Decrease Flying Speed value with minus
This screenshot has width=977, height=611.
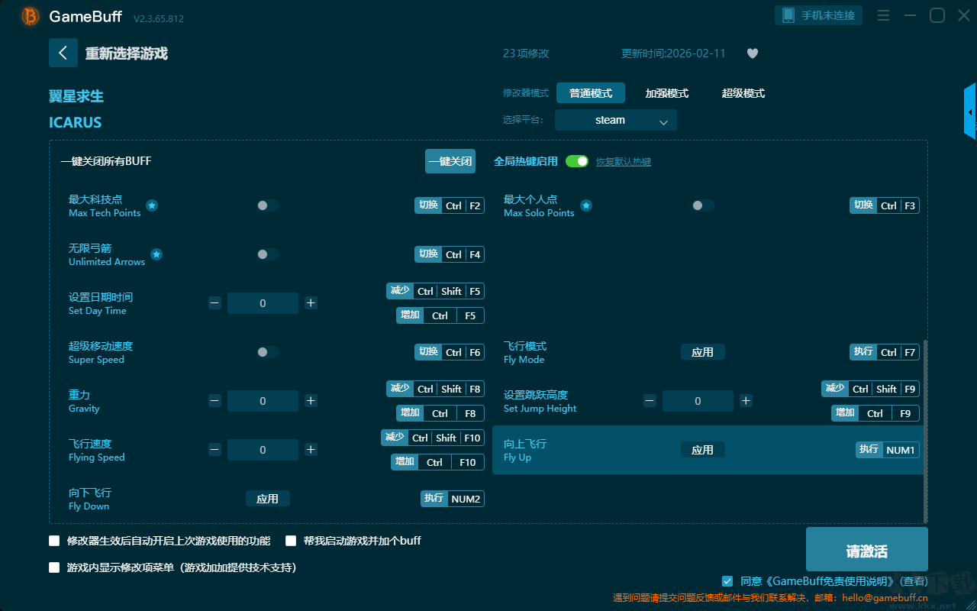pos(214,450)
